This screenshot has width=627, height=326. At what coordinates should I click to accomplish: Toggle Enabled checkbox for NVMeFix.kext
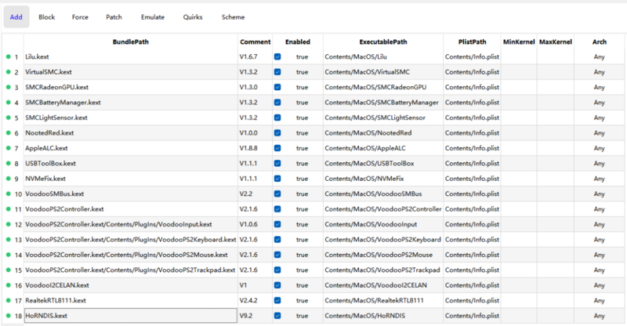[277, 179]
